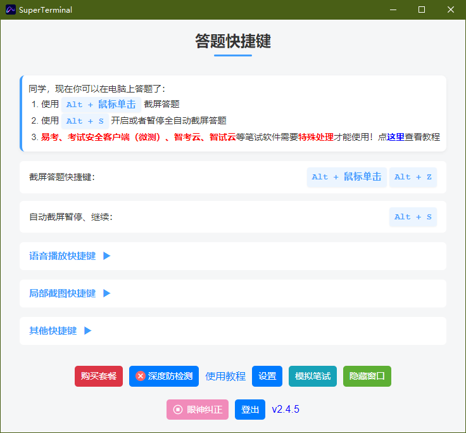Screen dimensions: 466x433
Task: Click Alt + S badge in 自动截屏暂停 row
Action: coord(413,217)
